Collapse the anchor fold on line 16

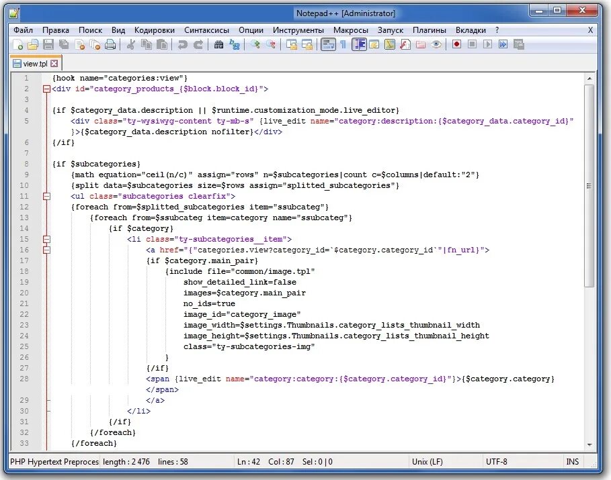(x=46, y=250)
